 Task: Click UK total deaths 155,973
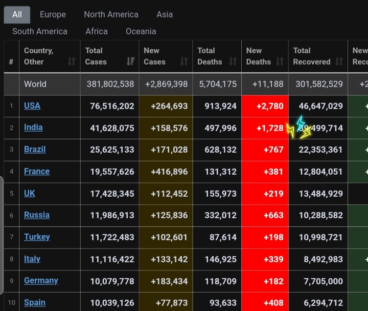[x=221, y=194]
